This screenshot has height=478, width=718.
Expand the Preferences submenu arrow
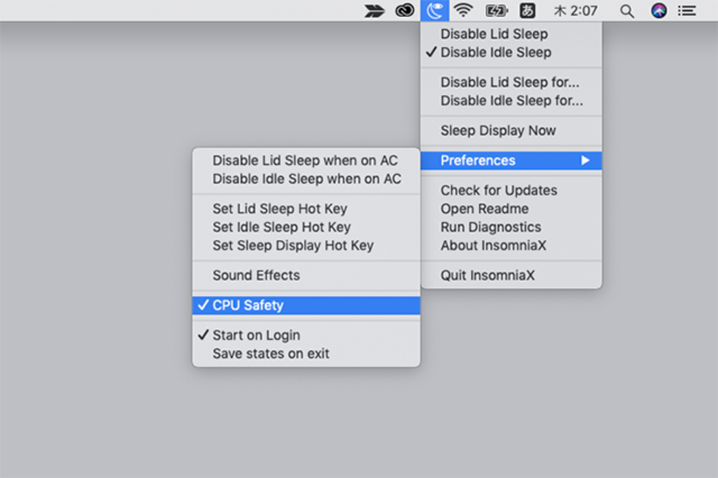click(x=585, y=160)
